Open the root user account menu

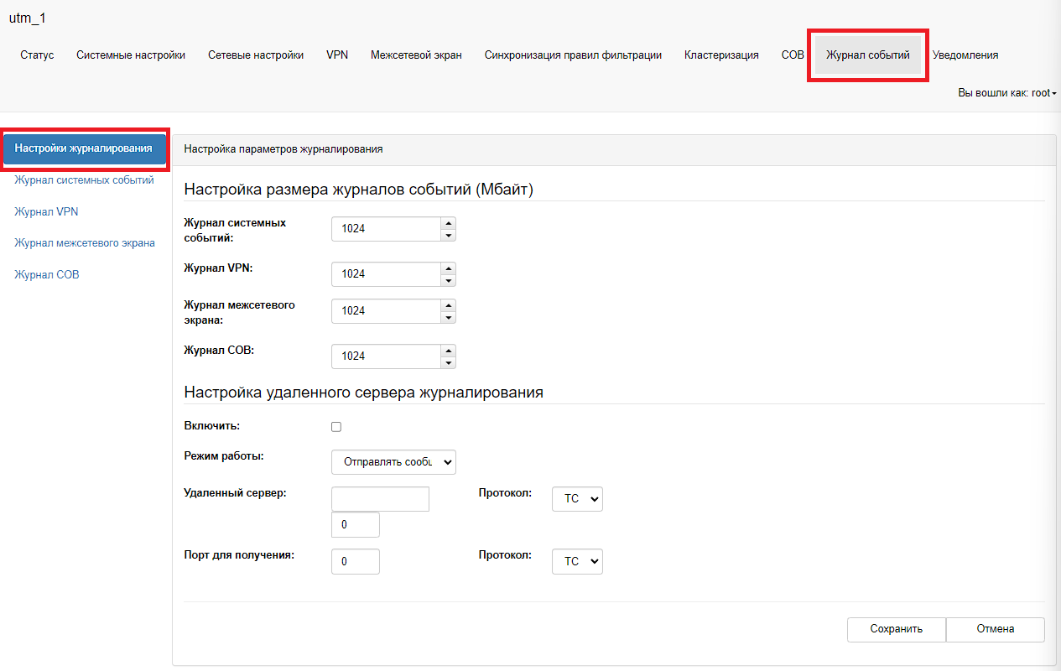point(1006,93)
